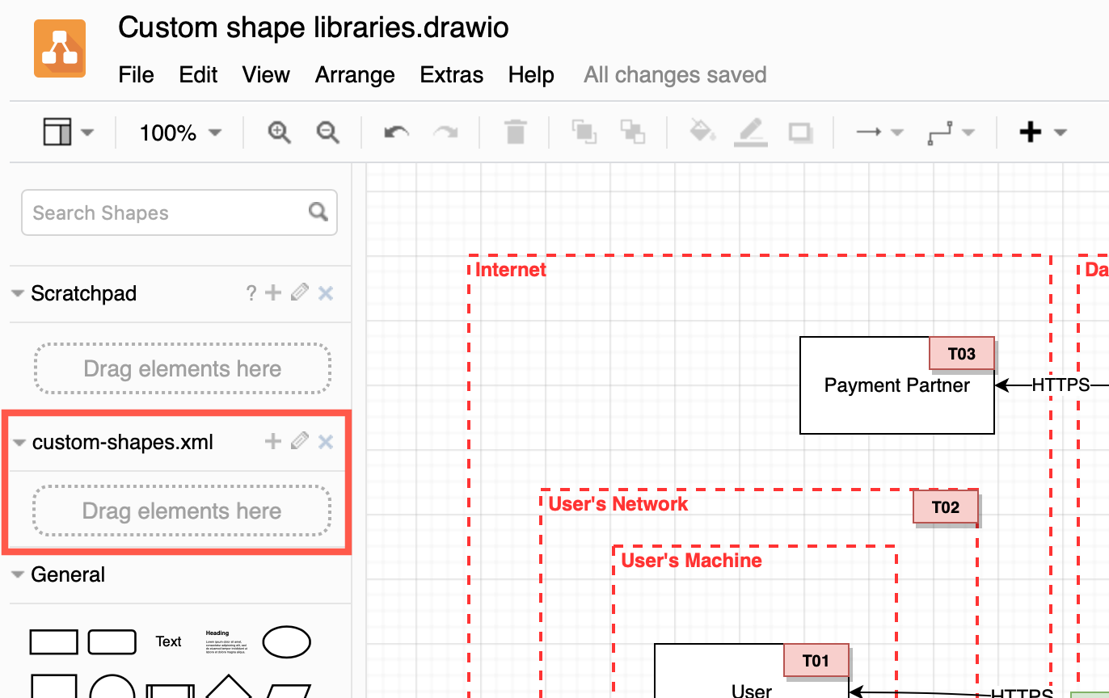Collapse the General shapes section
The height and width of the screenshot is (698, 1109).
[x=18, y=574]
